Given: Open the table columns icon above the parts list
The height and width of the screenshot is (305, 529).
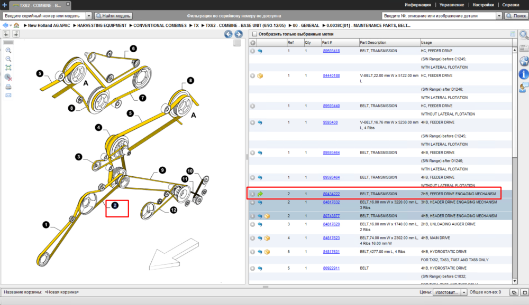Looking at the screenshot, I should coord(513,34).
